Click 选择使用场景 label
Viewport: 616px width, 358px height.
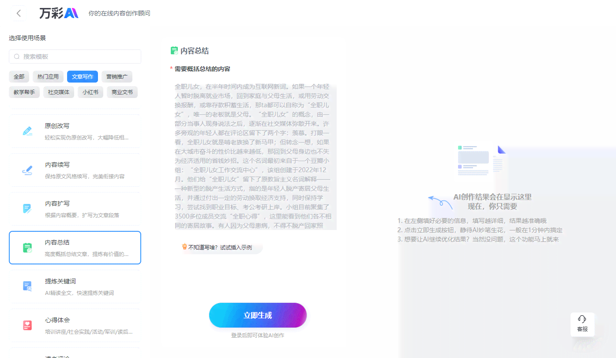pos(27,38)
